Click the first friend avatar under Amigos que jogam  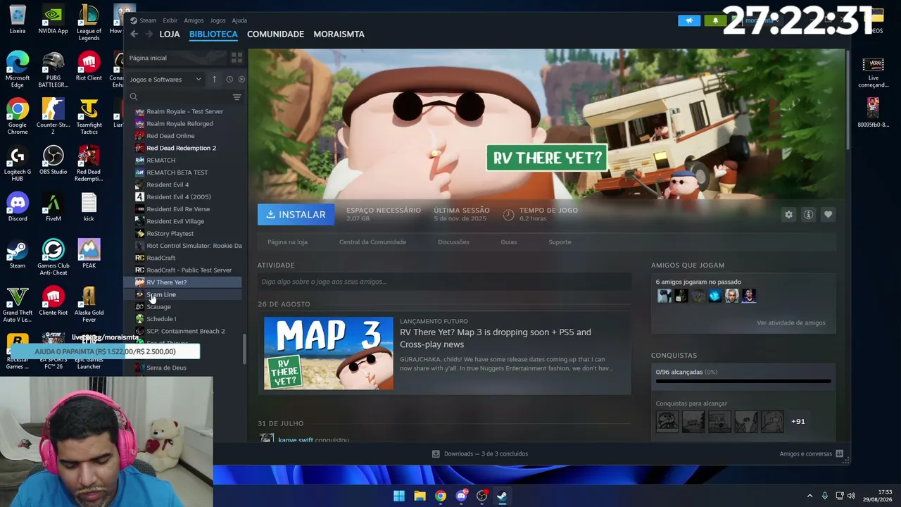(x=664, y=296)
